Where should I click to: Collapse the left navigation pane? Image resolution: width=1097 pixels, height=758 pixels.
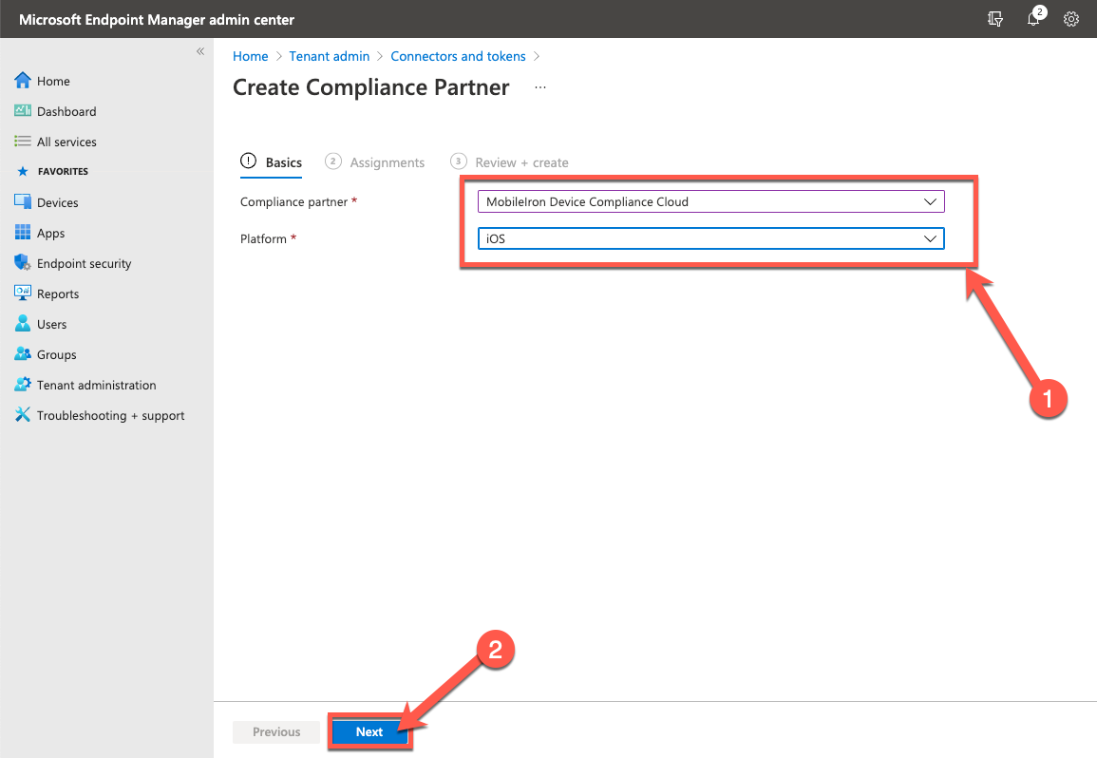pyautogui.click(x=199, y=51)
